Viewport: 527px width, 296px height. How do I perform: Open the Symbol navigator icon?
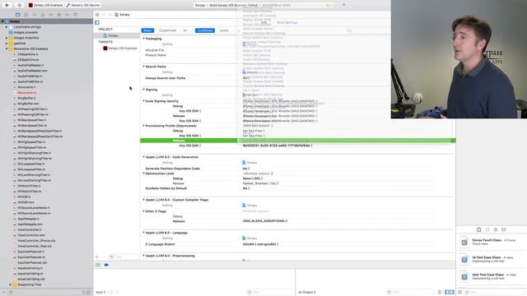coord(26,15)
